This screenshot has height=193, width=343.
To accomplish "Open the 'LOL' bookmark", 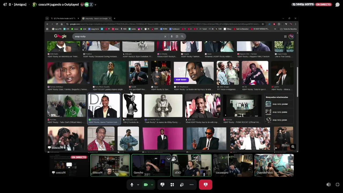I will [67, 29].
